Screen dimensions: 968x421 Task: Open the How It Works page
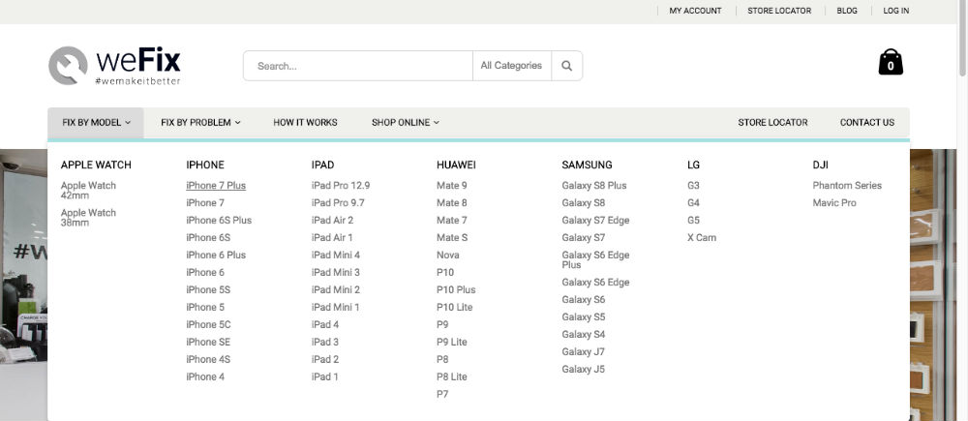[305, 123]
